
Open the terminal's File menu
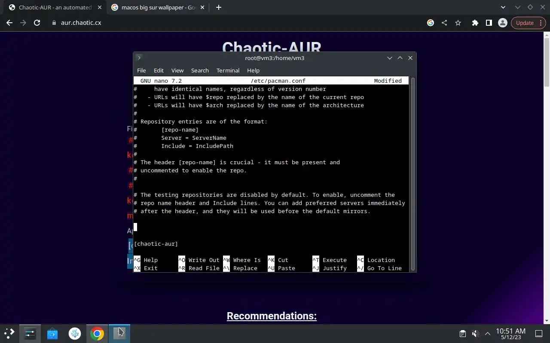tap(141, 70)
